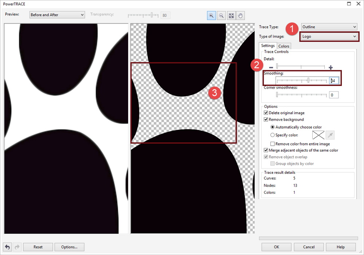Toggle Delete original image checkbox
The width and height of the screenshot is (364, 255).
266,113
